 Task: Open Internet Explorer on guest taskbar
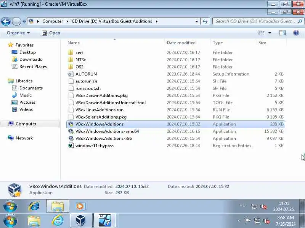coord(34,206)
